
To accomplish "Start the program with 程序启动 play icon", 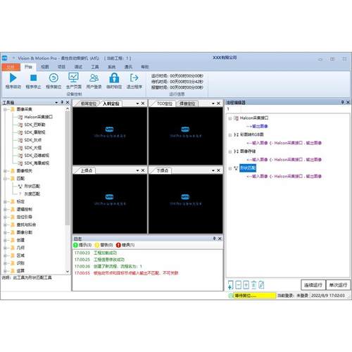I will click(x=13, y=78).
